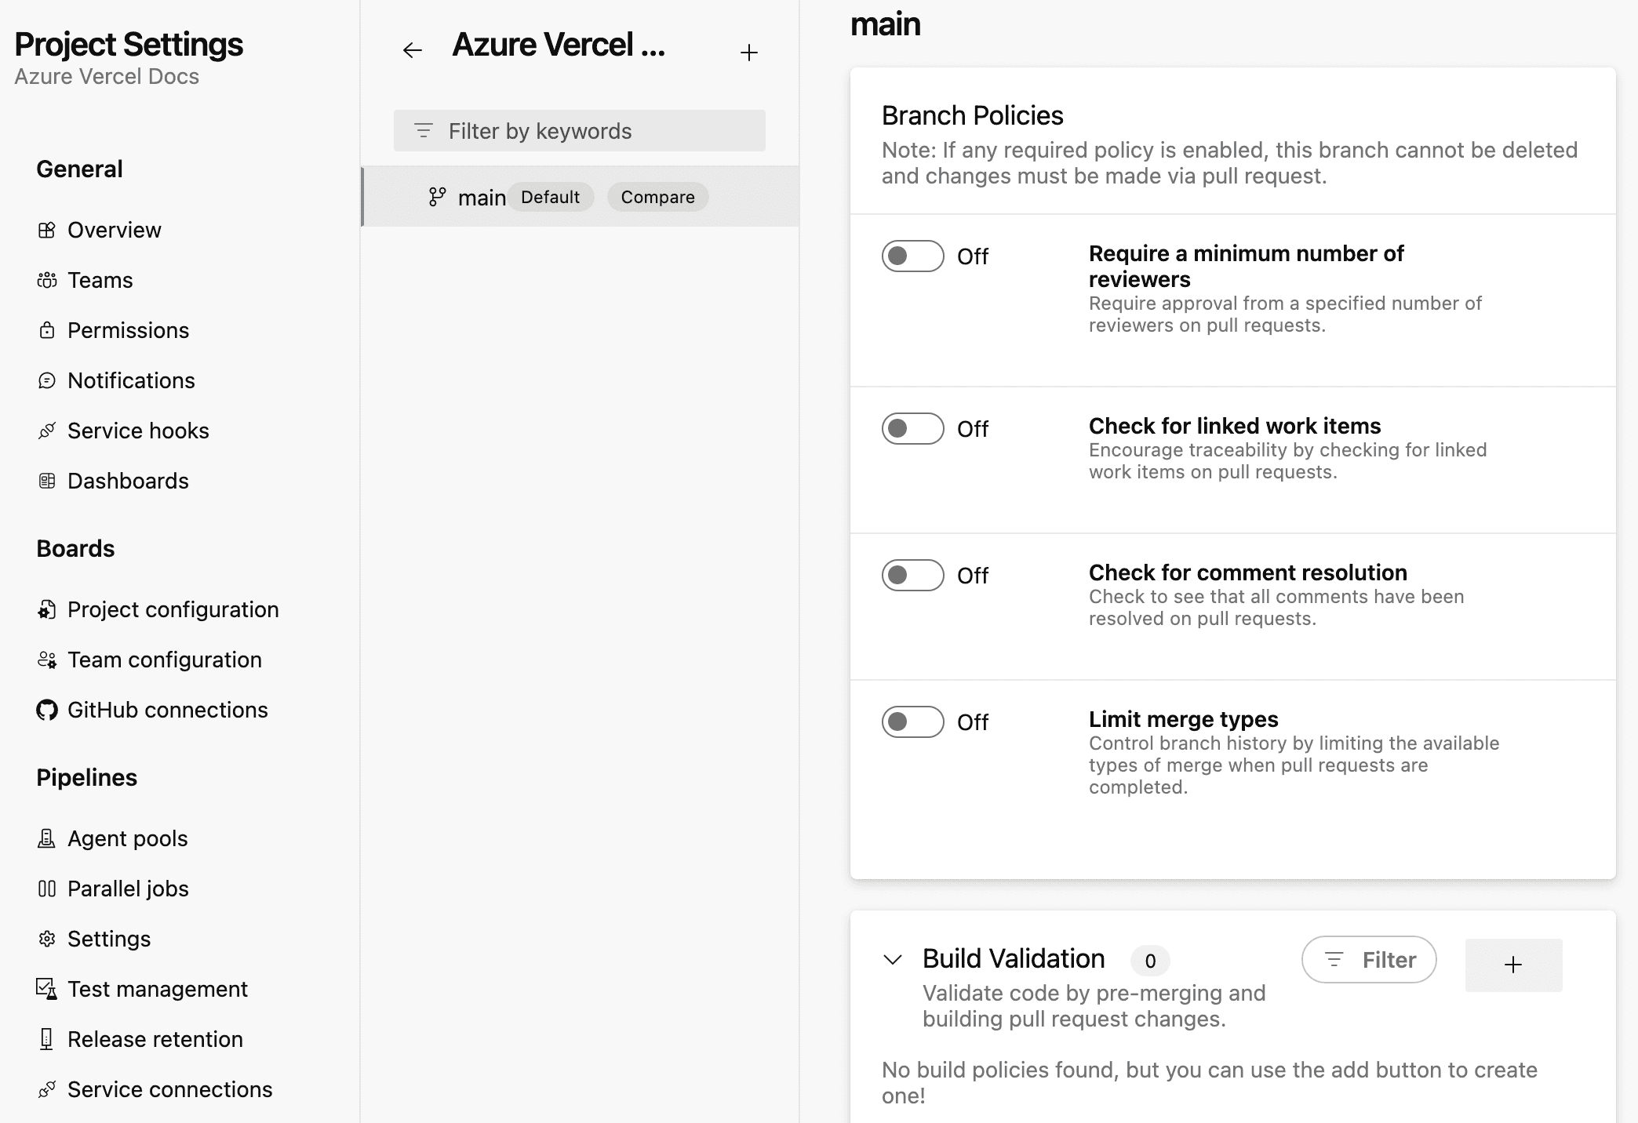Click the Teams icon in sidebar

tap(46, 280)
